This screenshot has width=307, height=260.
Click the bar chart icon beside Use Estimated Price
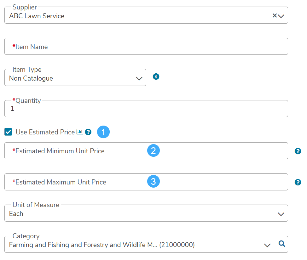(x=80, y=132)
